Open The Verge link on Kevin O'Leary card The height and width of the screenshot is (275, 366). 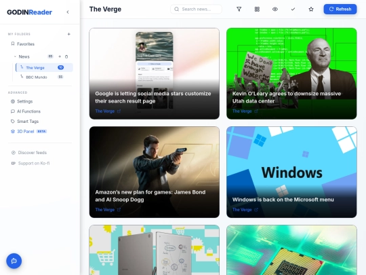coord(245,111)
